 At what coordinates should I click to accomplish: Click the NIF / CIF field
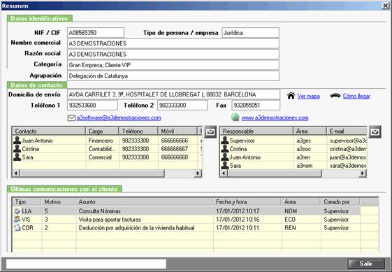[96, 33]
